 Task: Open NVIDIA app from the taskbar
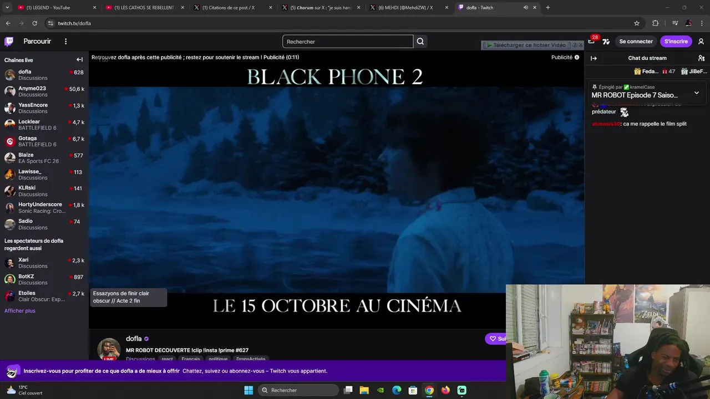[x=381, y=390]
